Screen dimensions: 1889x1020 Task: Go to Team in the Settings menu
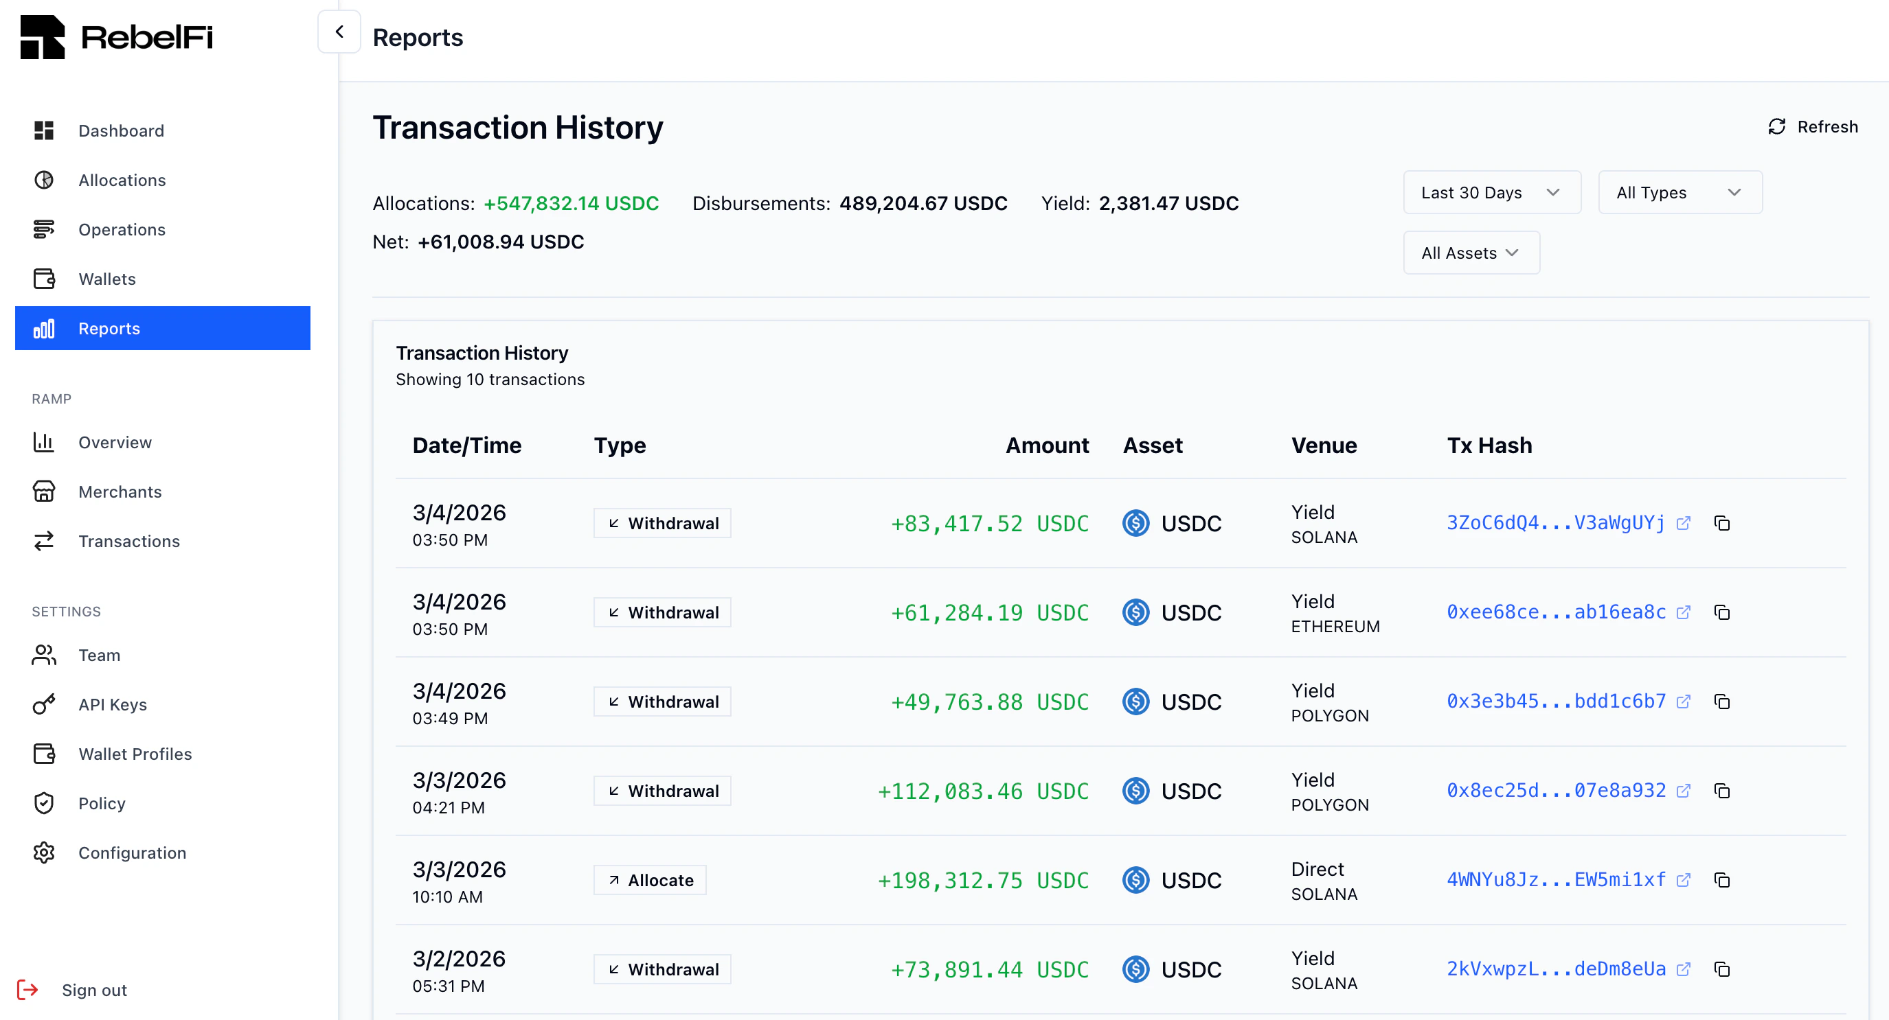(x=44, y=655)
